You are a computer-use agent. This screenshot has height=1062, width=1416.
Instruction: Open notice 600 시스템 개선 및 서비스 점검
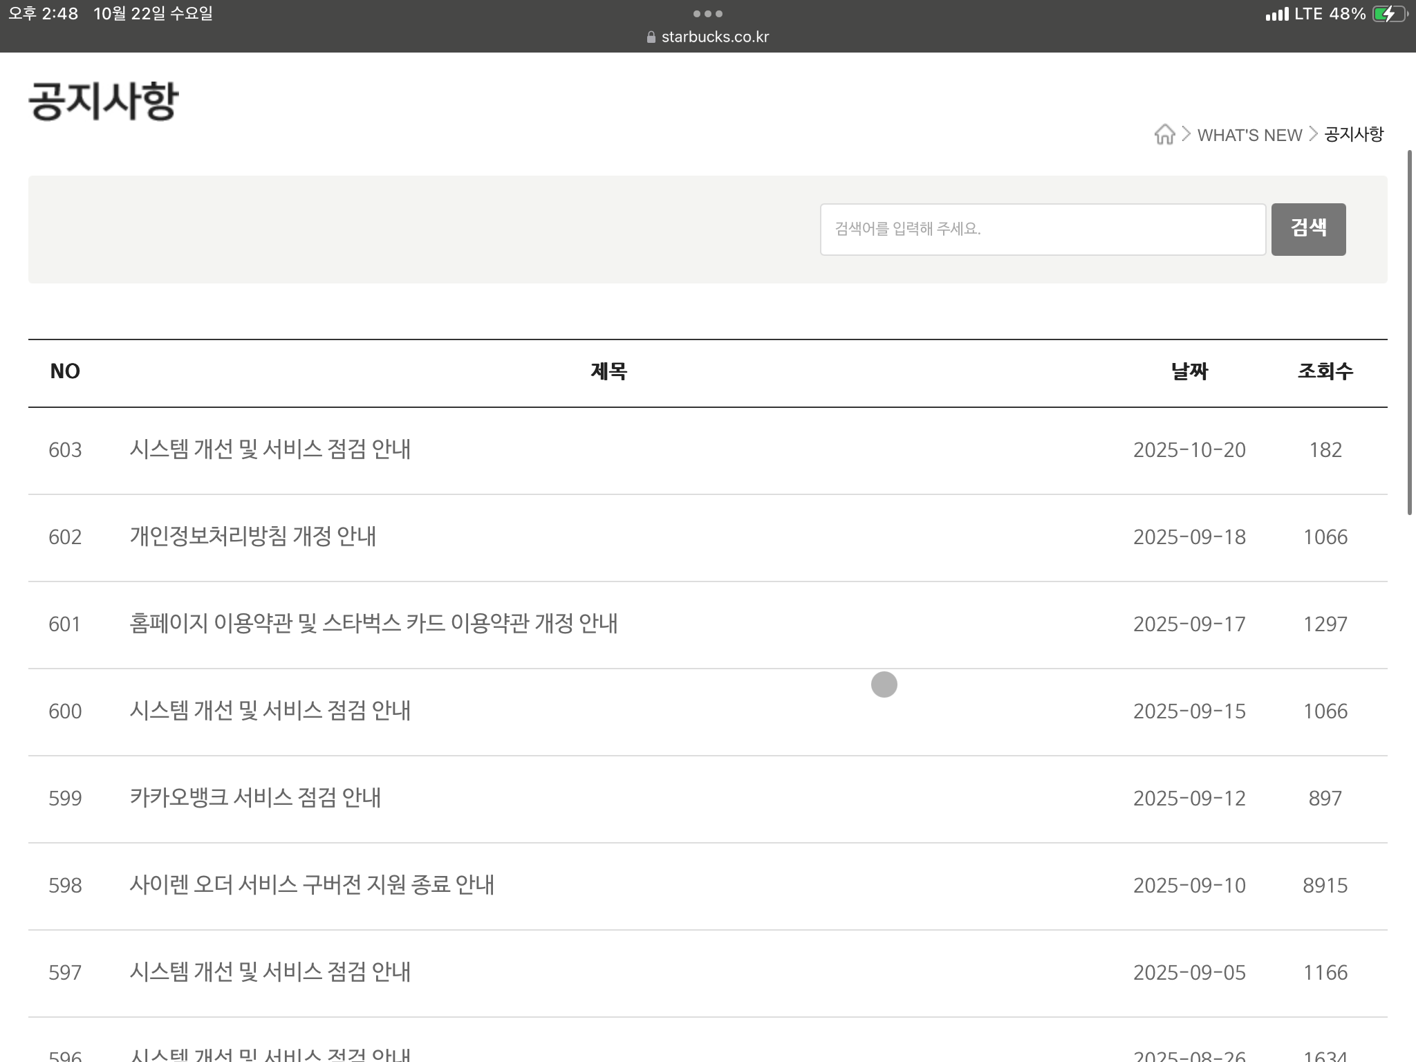[x=270, y=711]
